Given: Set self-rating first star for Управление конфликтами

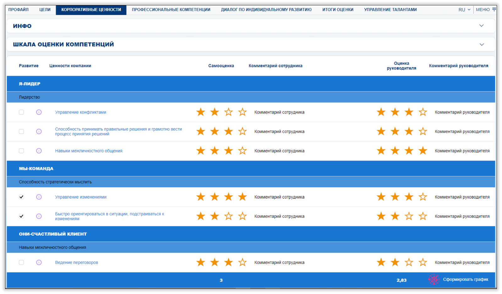Looking at the screenshot, I should [x=201, y=112].
